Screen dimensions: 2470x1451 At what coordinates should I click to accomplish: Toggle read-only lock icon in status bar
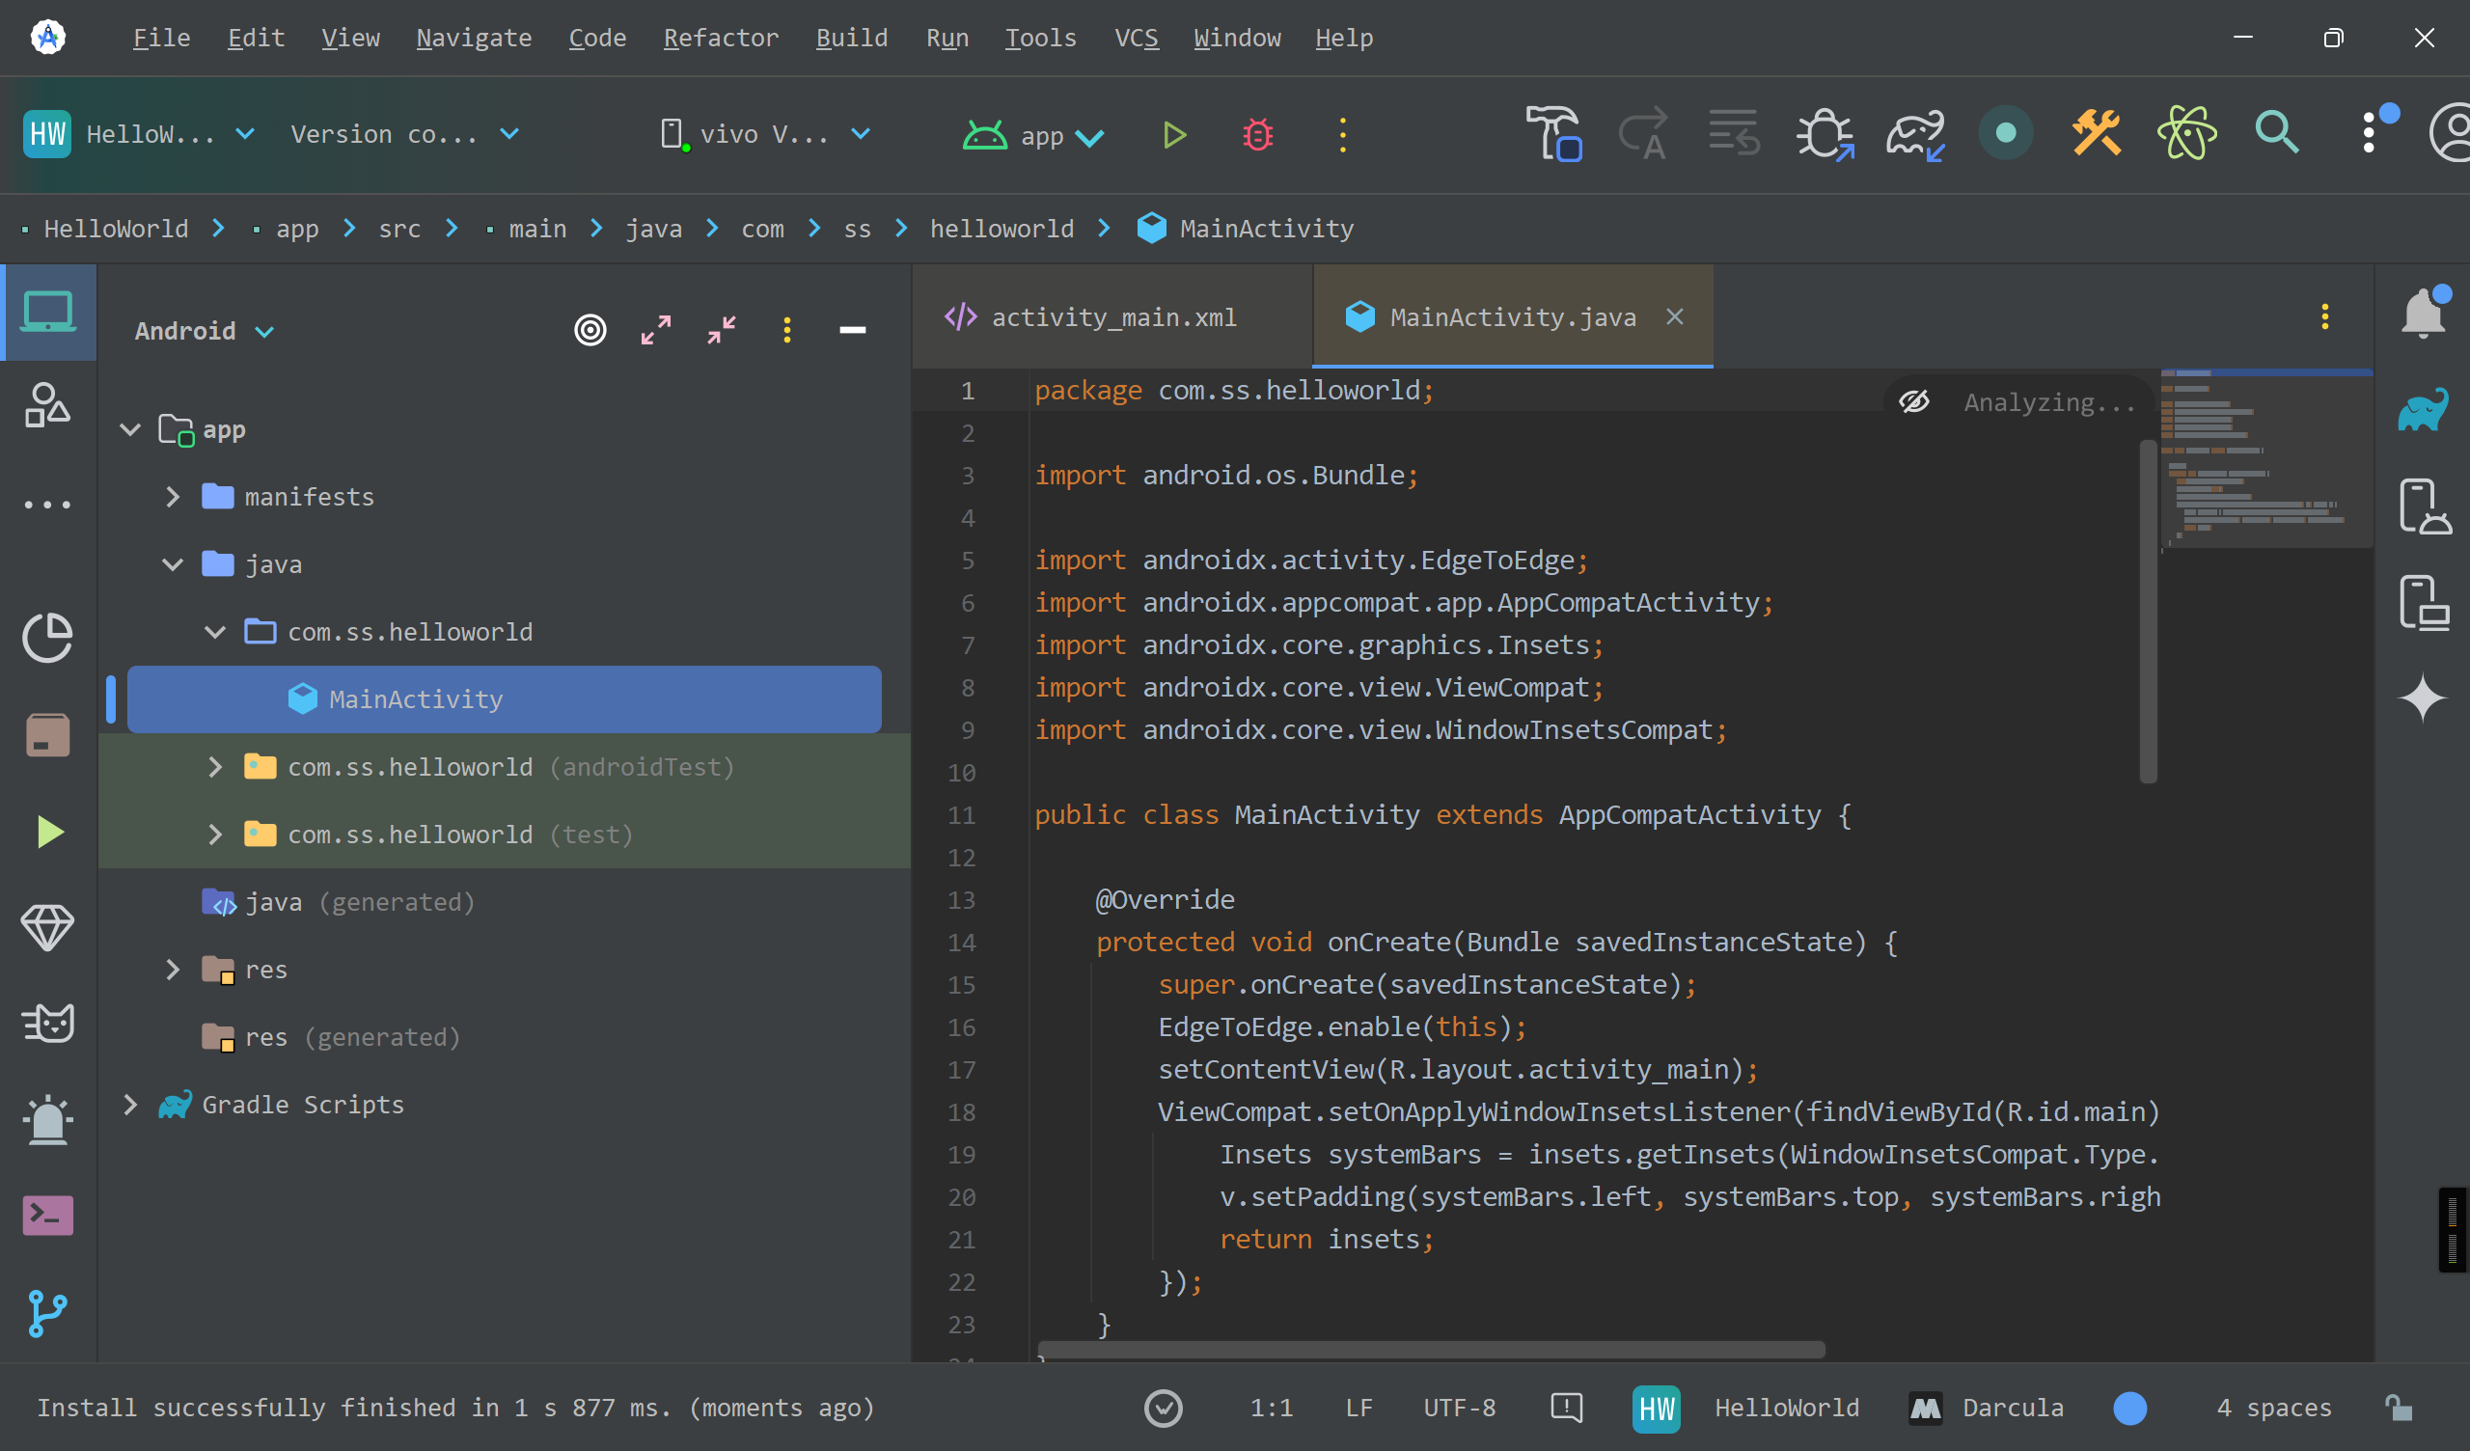2399,1408
